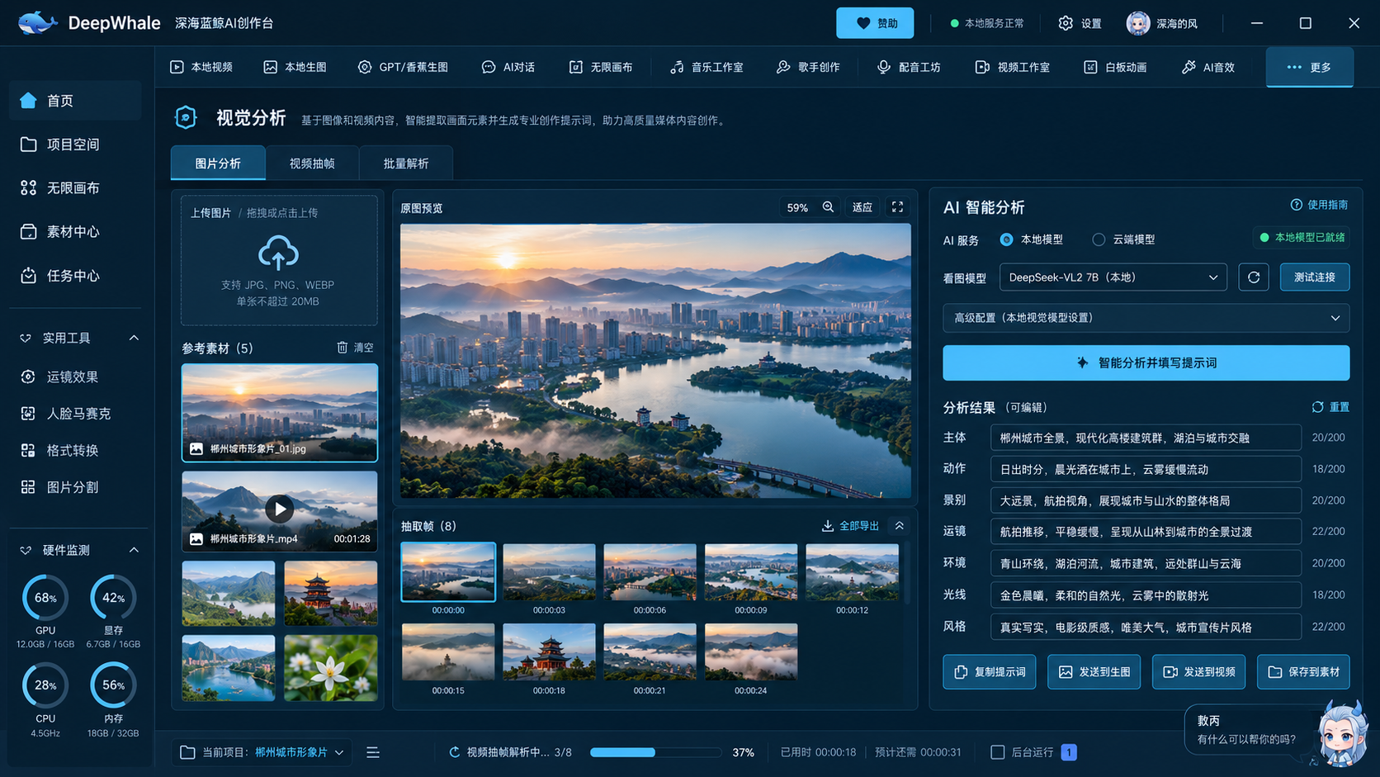Click the 主体 analysis result input field
1380x777 pixels.
pos(1145,438)
